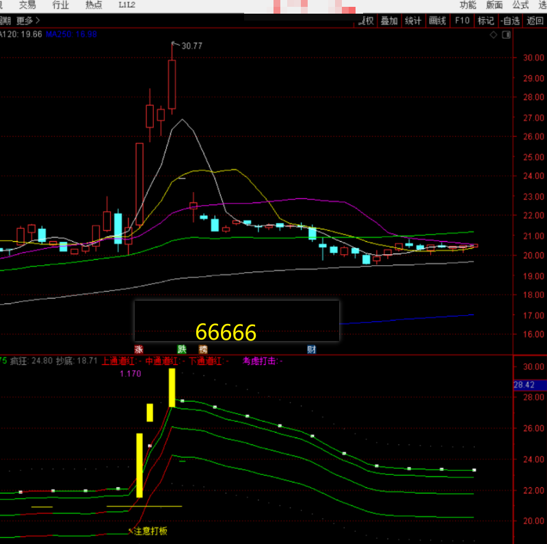This screenshot has height=544, width=547.
Task: Click the 考虑打击 indicator label
Action: click(x=263, y=362)
